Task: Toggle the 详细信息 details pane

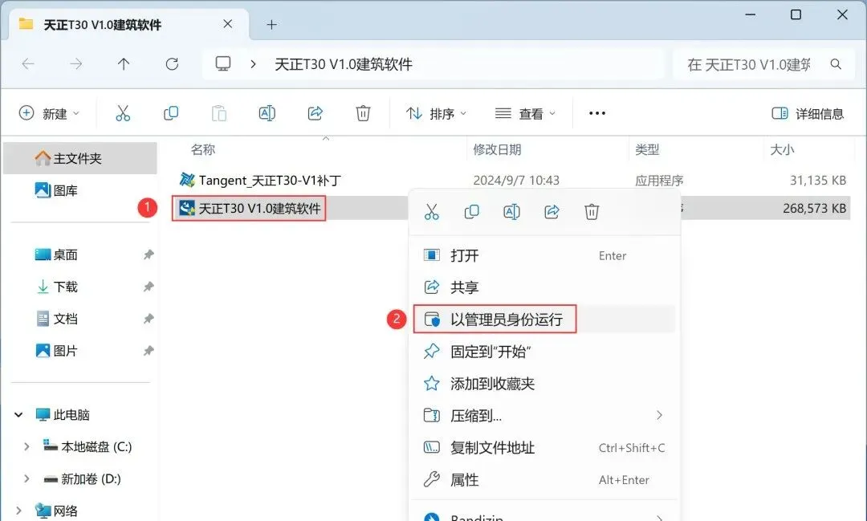Action: pyautogui.click(x=808, y=113)
